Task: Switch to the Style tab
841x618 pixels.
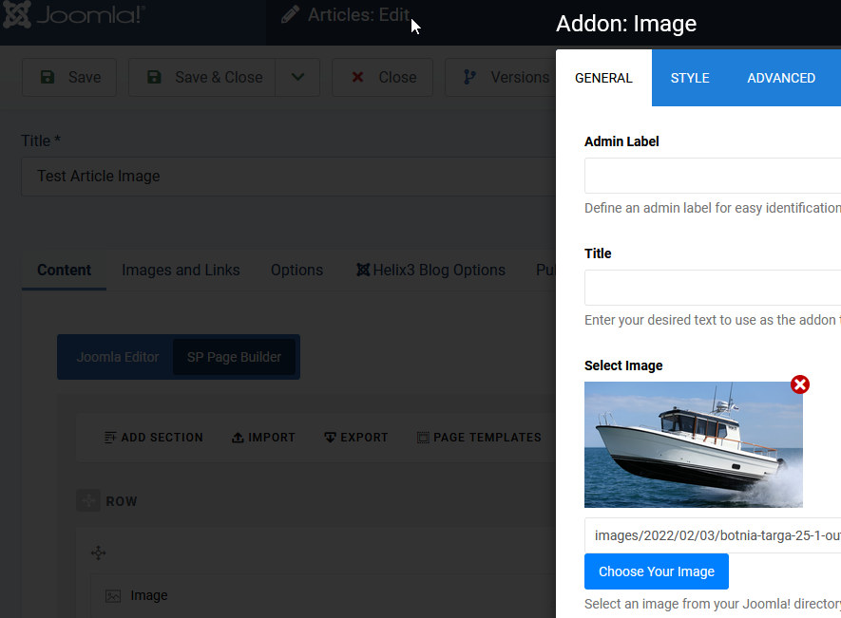Action: click(x=690, y=78)
